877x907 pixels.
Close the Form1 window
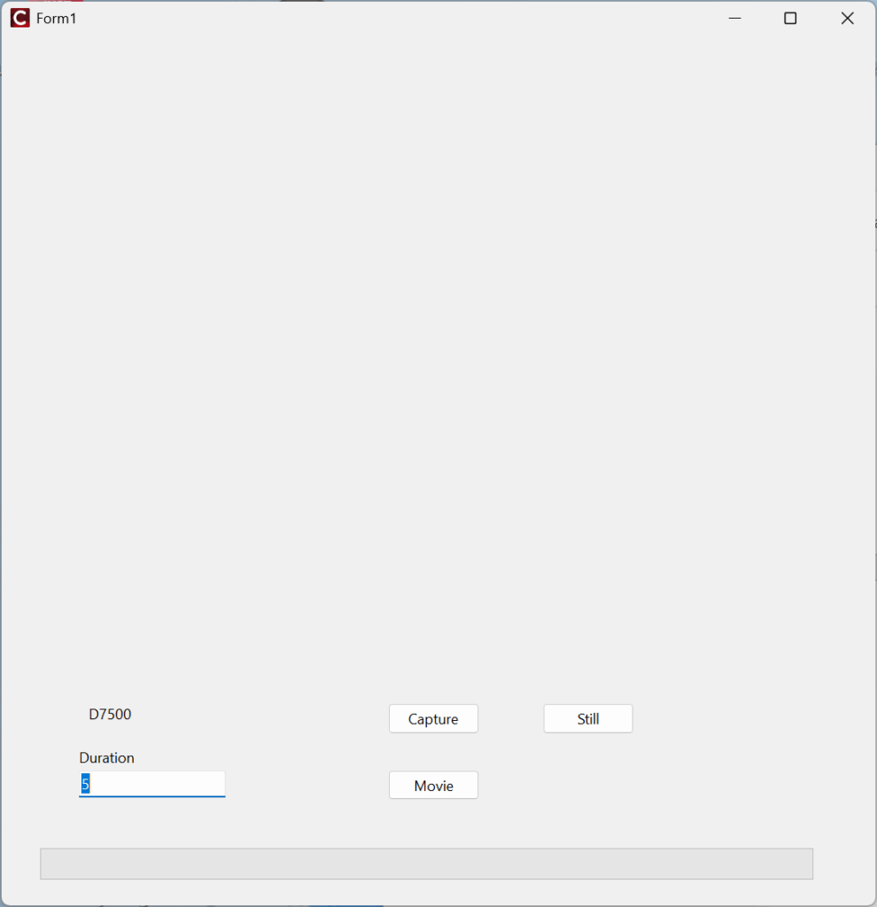click(x=847, y=18)
